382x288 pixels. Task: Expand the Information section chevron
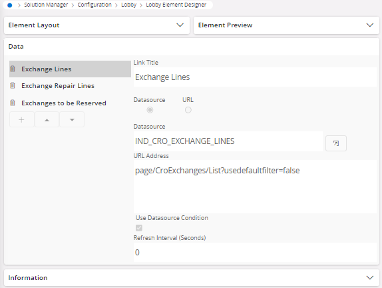370,278
